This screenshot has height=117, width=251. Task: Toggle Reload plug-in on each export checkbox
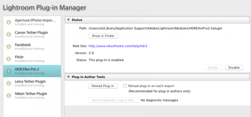pos(125,86)
